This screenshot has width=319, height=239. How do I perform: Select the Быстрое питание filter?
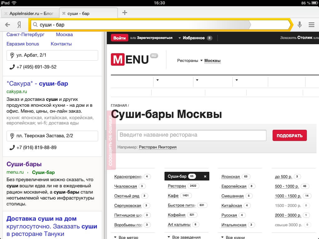coord(182,205)
